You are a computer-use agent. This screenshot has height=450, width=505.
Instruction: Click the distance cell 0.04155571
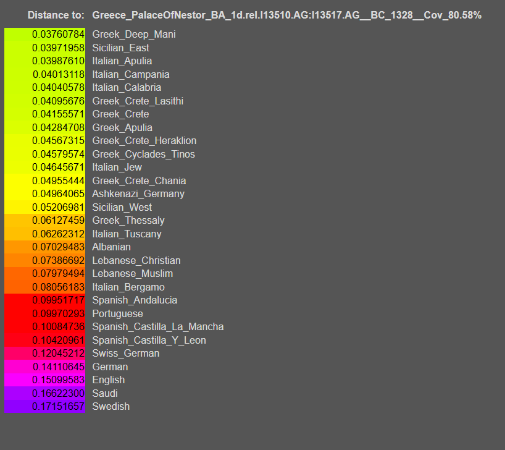tap(45, 114)
